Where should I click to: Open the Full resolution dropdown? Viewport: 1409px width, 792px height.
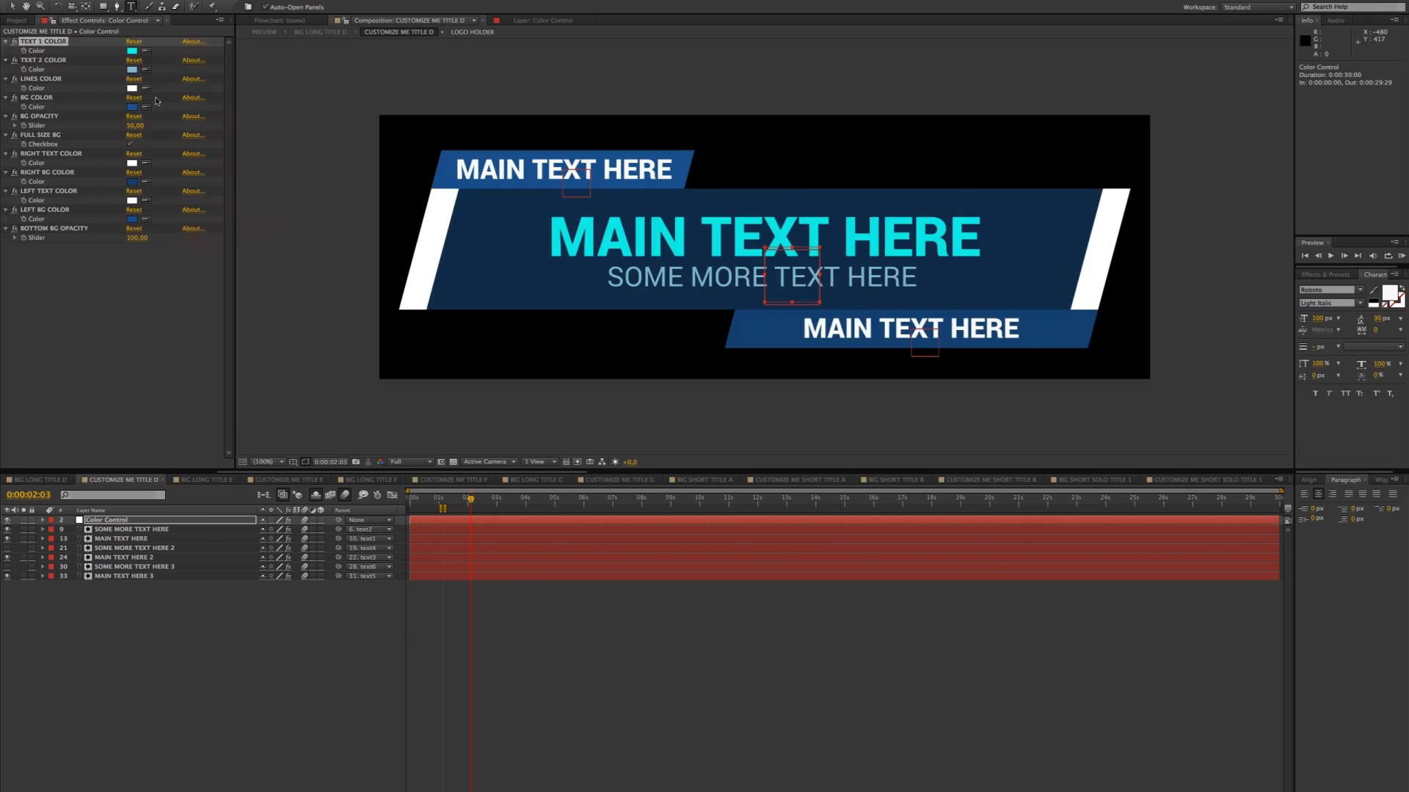(411, 462)
